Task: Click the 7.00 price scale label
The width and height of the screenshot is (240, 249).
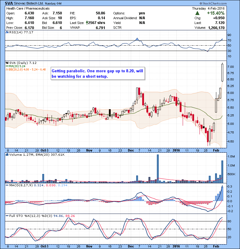Action: click(231, 67)
